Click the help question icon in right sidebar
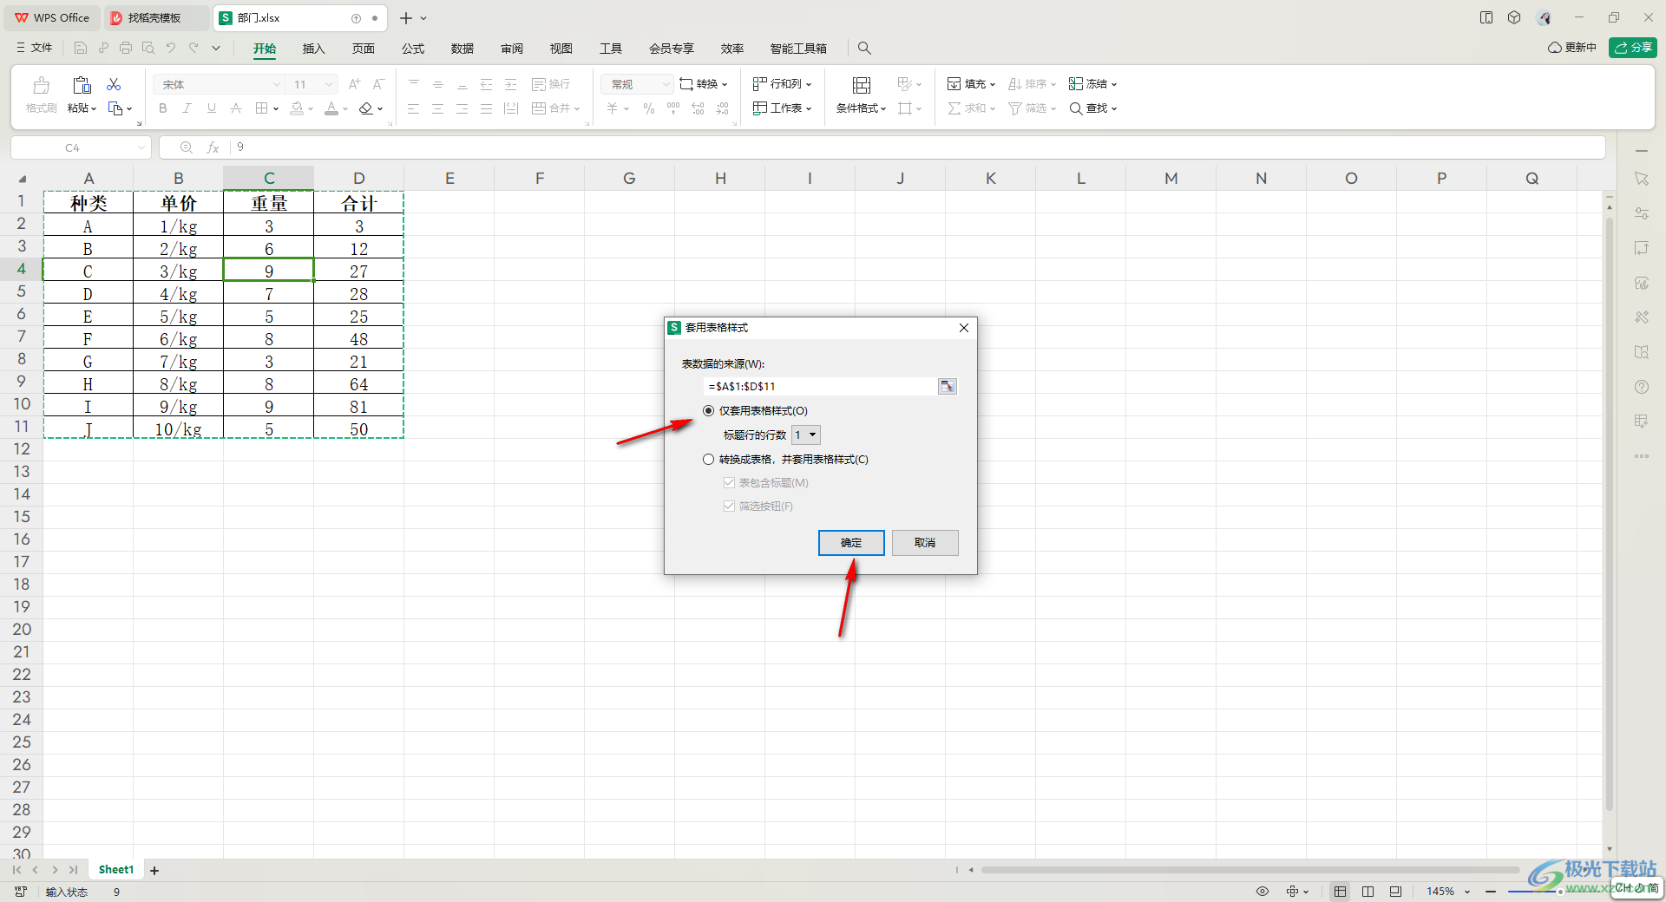This screenshot has width=1666, height=902. (1642, 387)
